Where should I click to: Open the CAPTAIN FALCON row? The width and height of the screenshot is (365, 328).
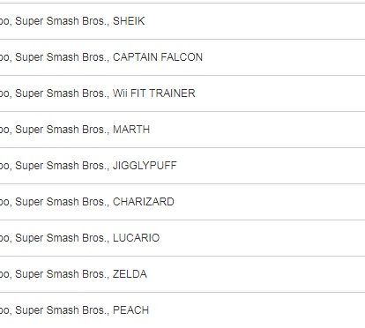coord(182,57)
